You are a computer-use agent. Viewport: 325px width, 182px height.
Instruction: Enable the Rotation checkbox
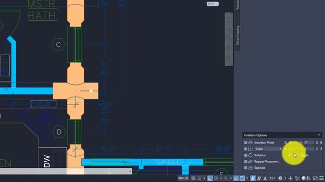[246, 155]
